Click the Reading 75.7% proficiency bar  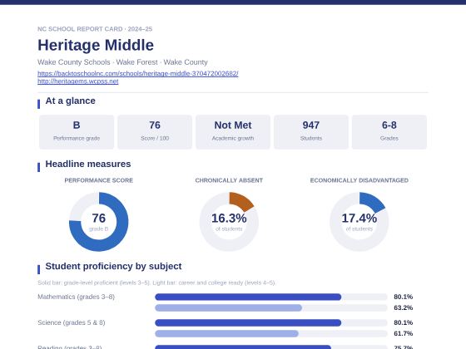pos(271,347)
